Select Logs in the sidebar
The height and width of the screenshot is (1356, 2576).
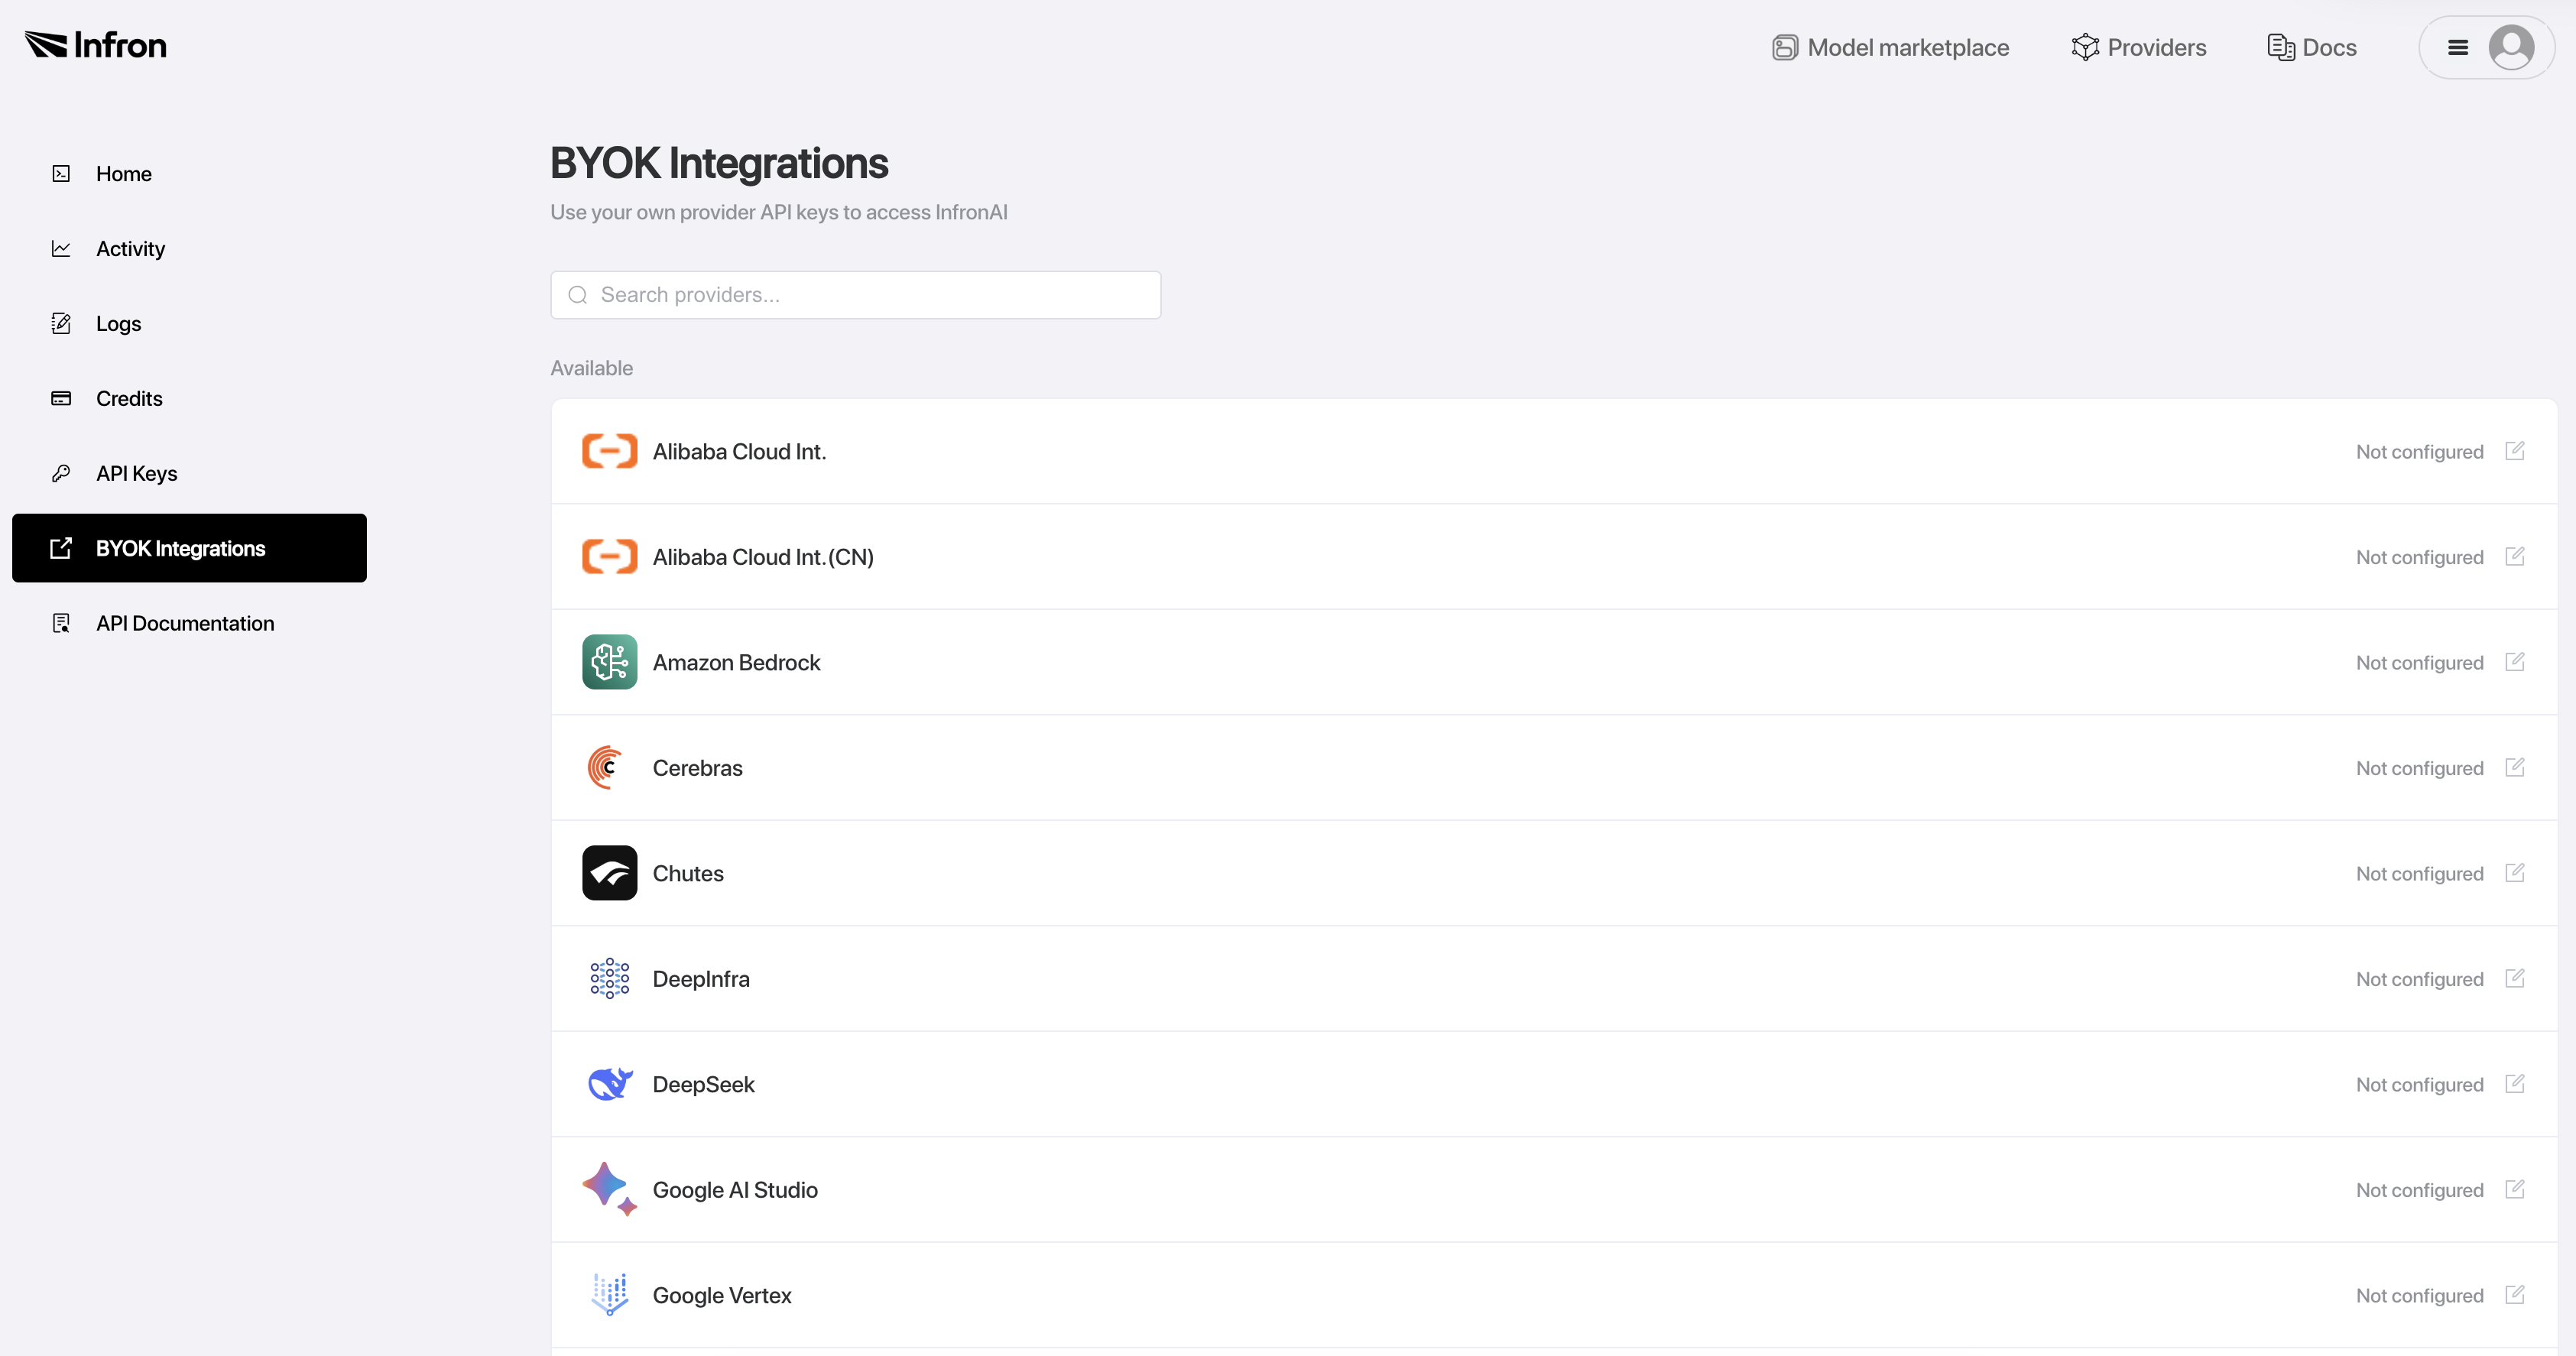pos(118,324)
